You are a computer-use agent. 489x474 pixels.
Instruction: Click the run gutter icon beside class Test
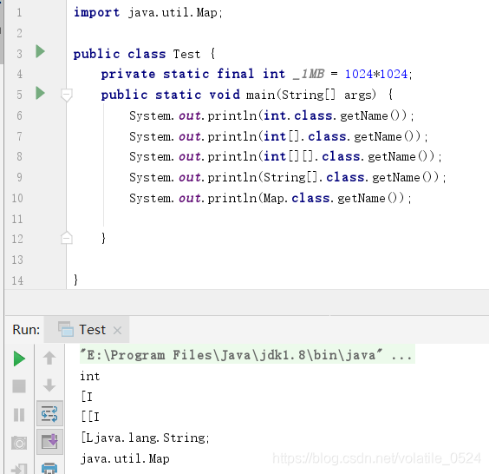click(x=40, y=51)
